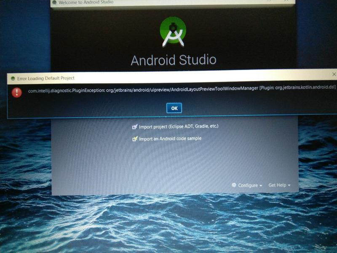The height and width of the screenshot is (253, 337).
Task: Open the Get Help dropdown
Action: [x=279, y=185]
